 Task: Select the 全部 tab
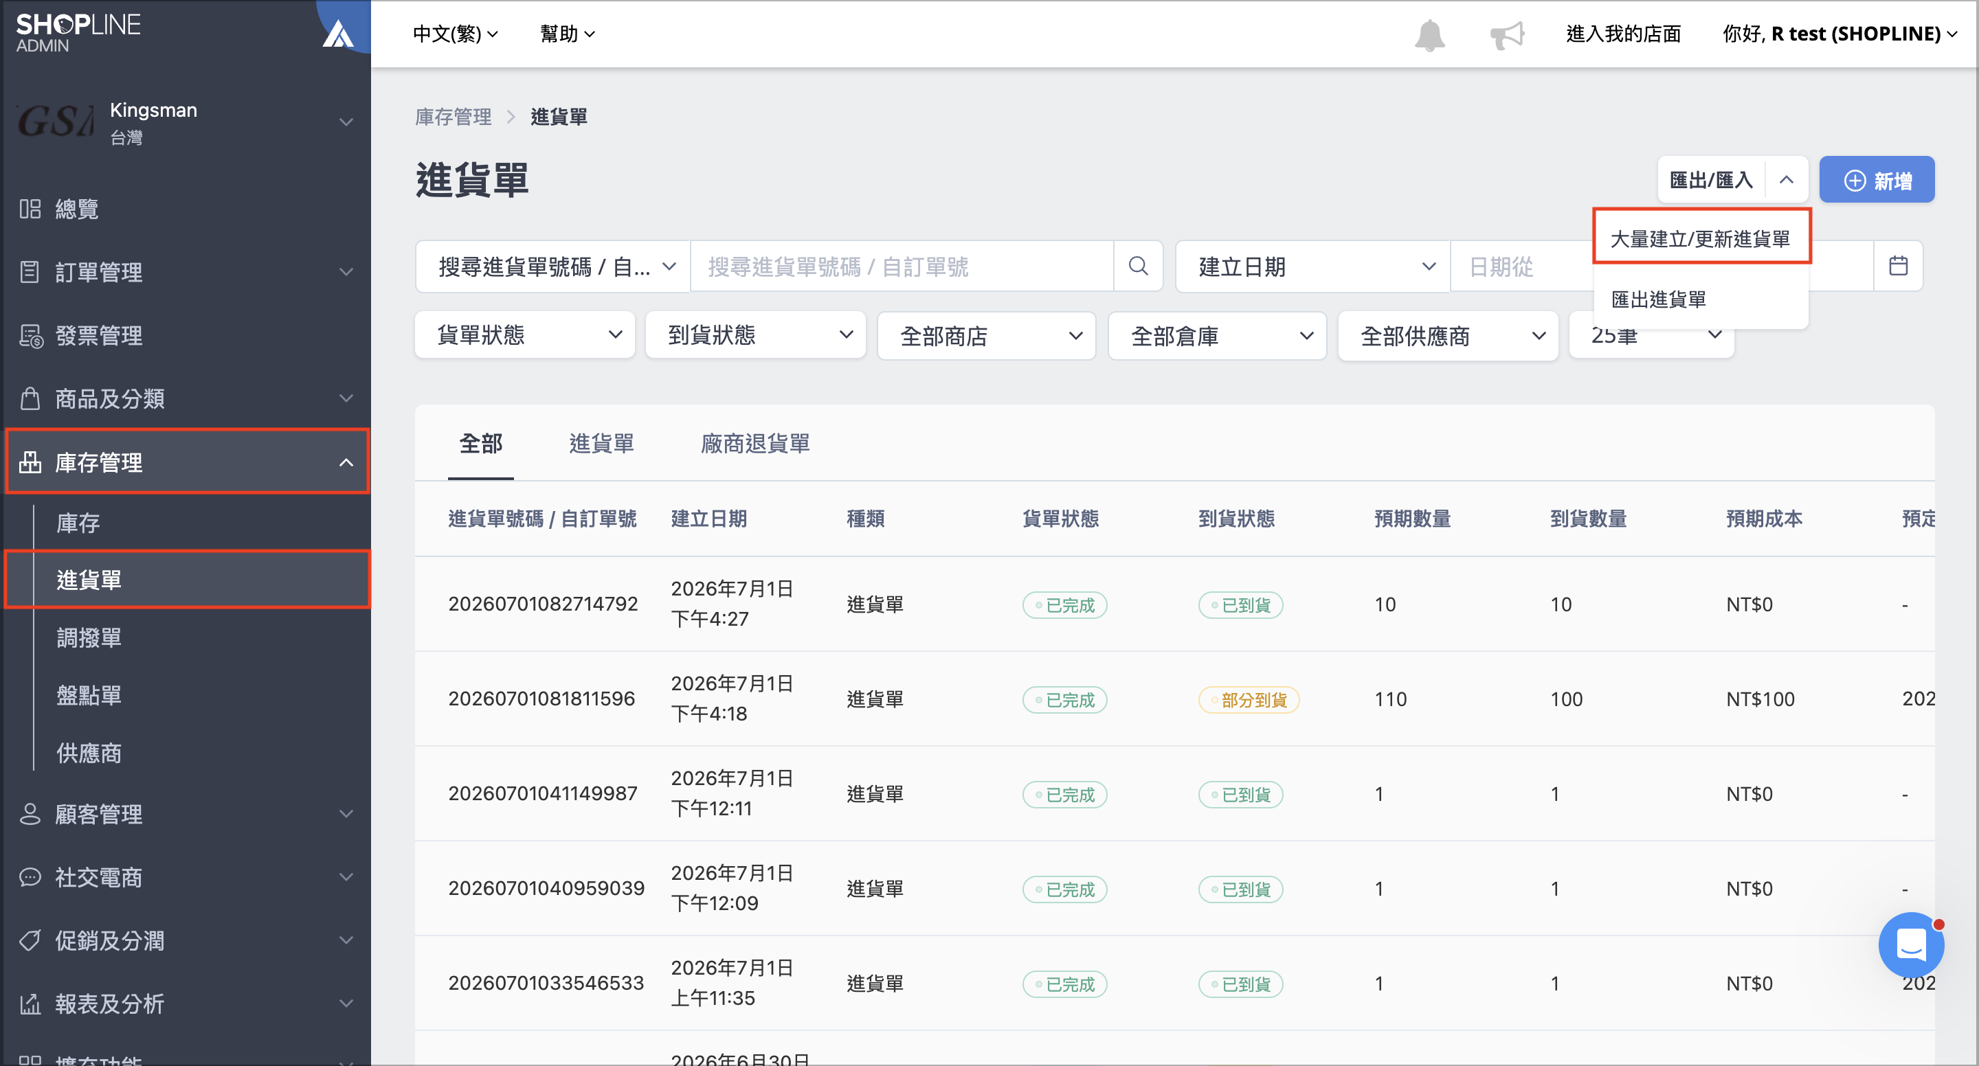point(481,443)
